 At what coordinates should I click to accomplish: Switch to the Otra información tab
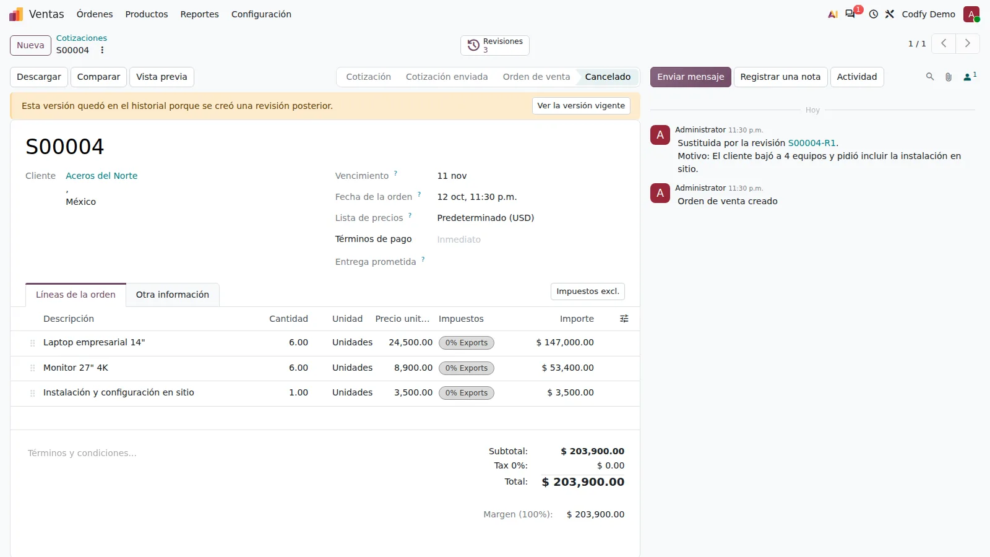173,295
